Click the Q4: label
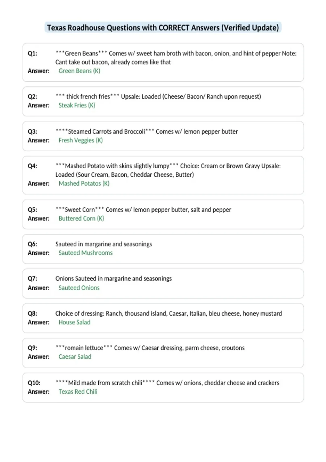The height and width of the screenshot is (462, 326). coord(33,166)
